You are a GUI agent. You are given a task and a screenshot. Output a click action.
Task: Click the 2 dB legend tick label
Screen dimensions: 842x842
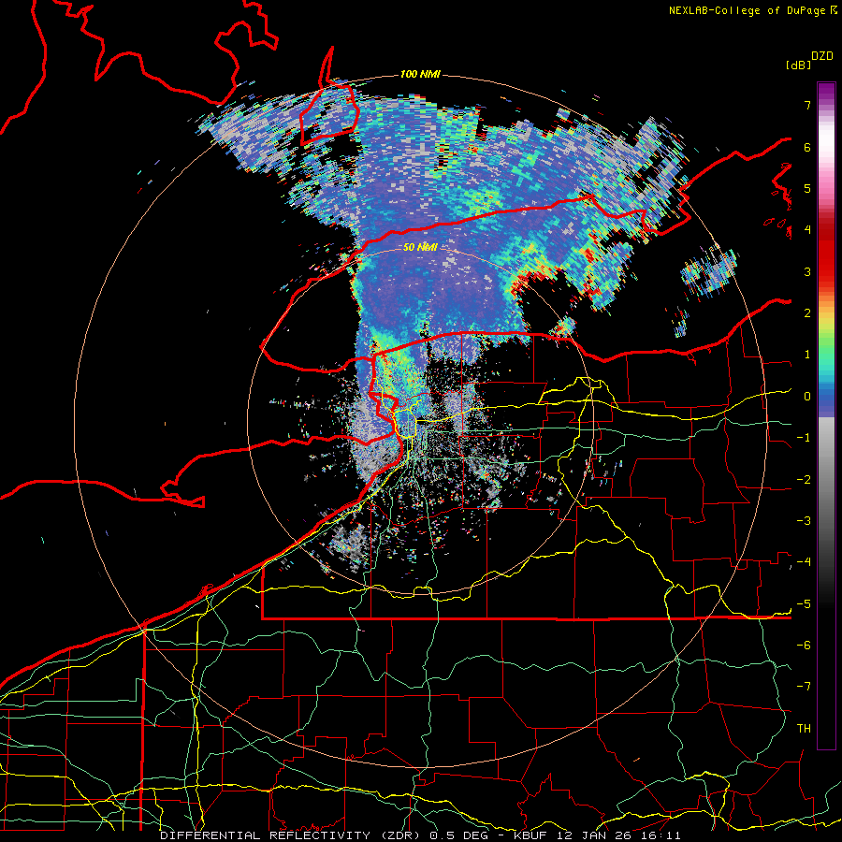[807, 313]
